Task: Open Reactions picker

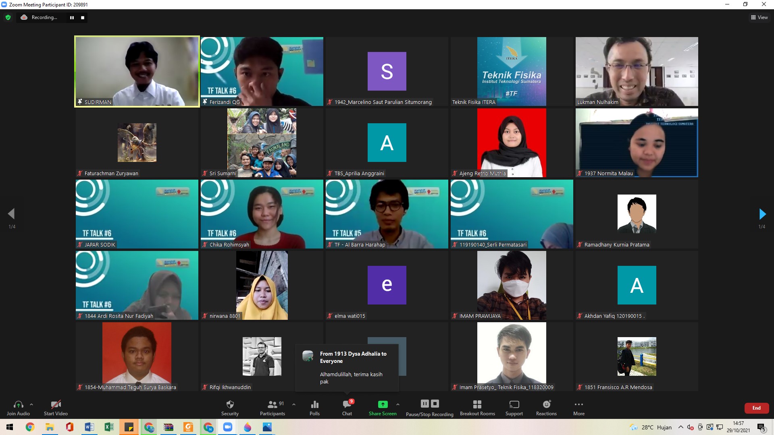Action: [x=546, y=408]
